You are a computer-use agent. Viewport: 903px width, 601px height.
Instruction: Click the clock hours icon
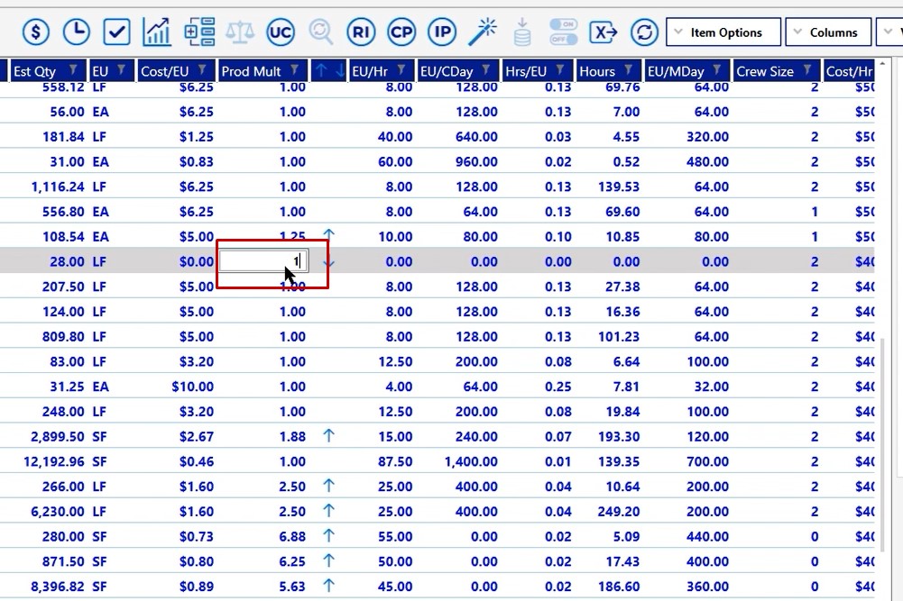pos(77,32)
